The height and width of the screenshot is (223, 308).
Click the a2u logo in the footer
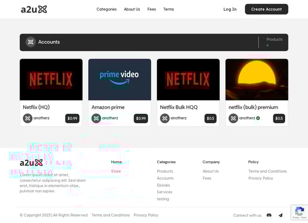(x=31, y=163)
